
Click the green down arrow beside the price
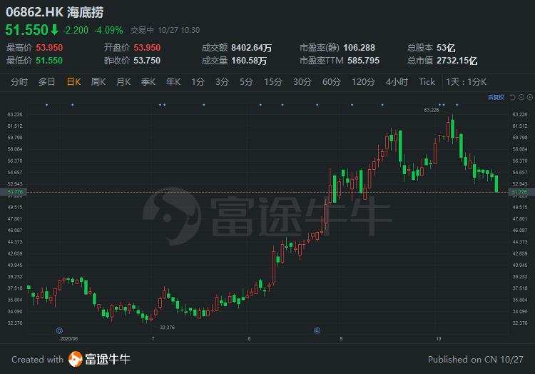pos(55,30)
